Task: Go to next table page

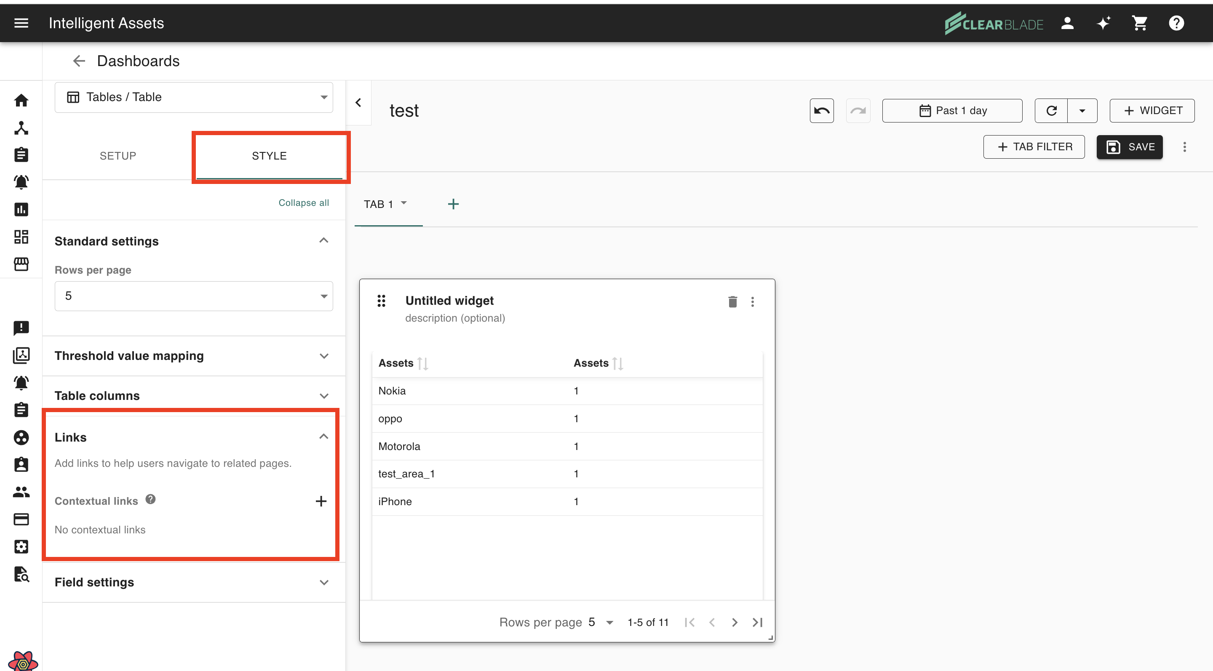Action: (735, 622)
